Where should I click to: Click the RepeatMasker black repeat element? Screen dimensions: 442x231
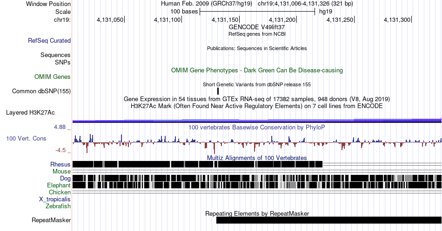click(328, 220)
